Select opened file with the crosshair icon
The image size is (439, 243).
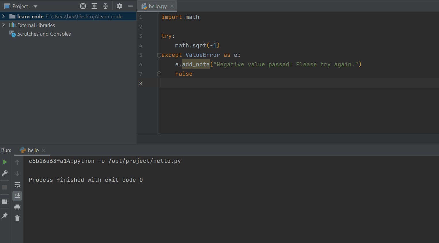click(x=83, y=6)
